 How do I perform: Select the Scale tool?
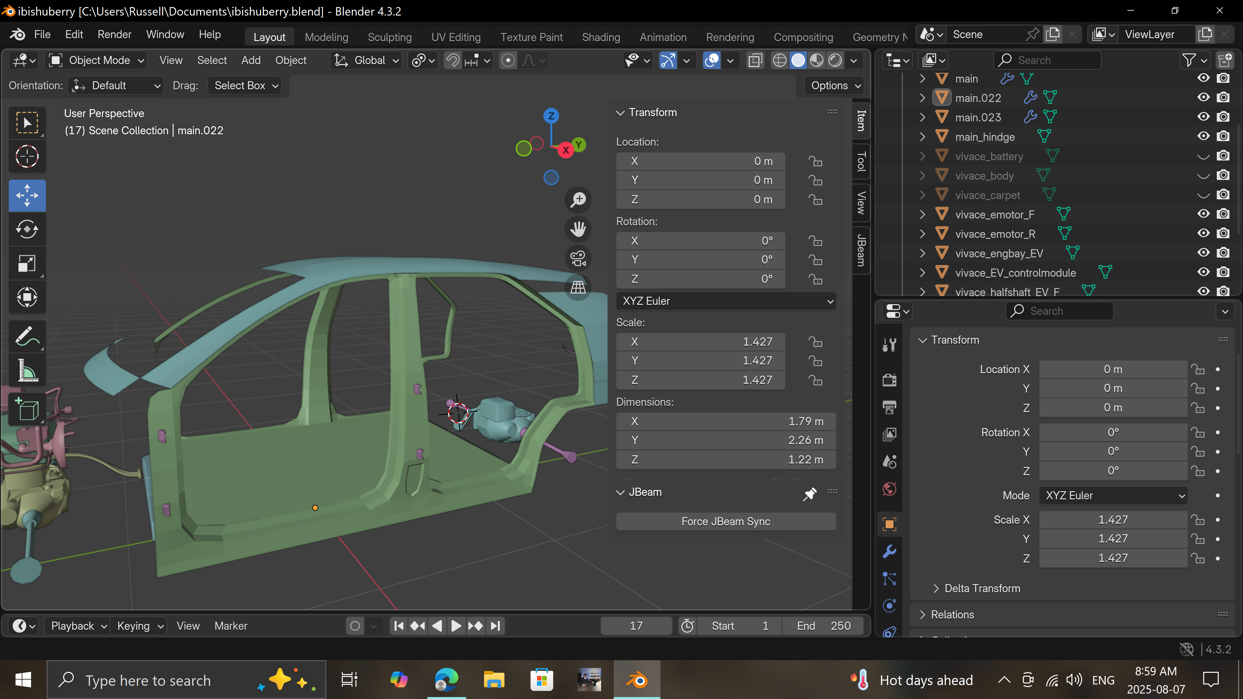coord(27,263)
